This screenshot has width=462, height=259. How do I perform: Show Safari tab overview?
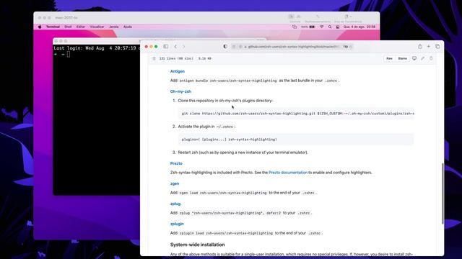point(437,46)
